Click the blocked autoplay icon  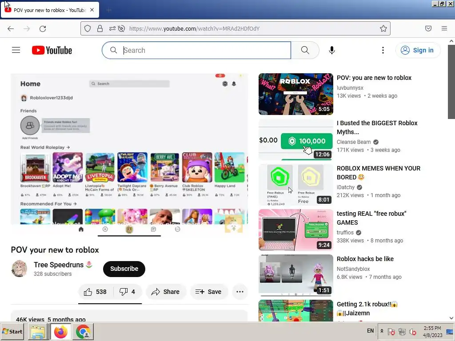click(x=122, y=28)
